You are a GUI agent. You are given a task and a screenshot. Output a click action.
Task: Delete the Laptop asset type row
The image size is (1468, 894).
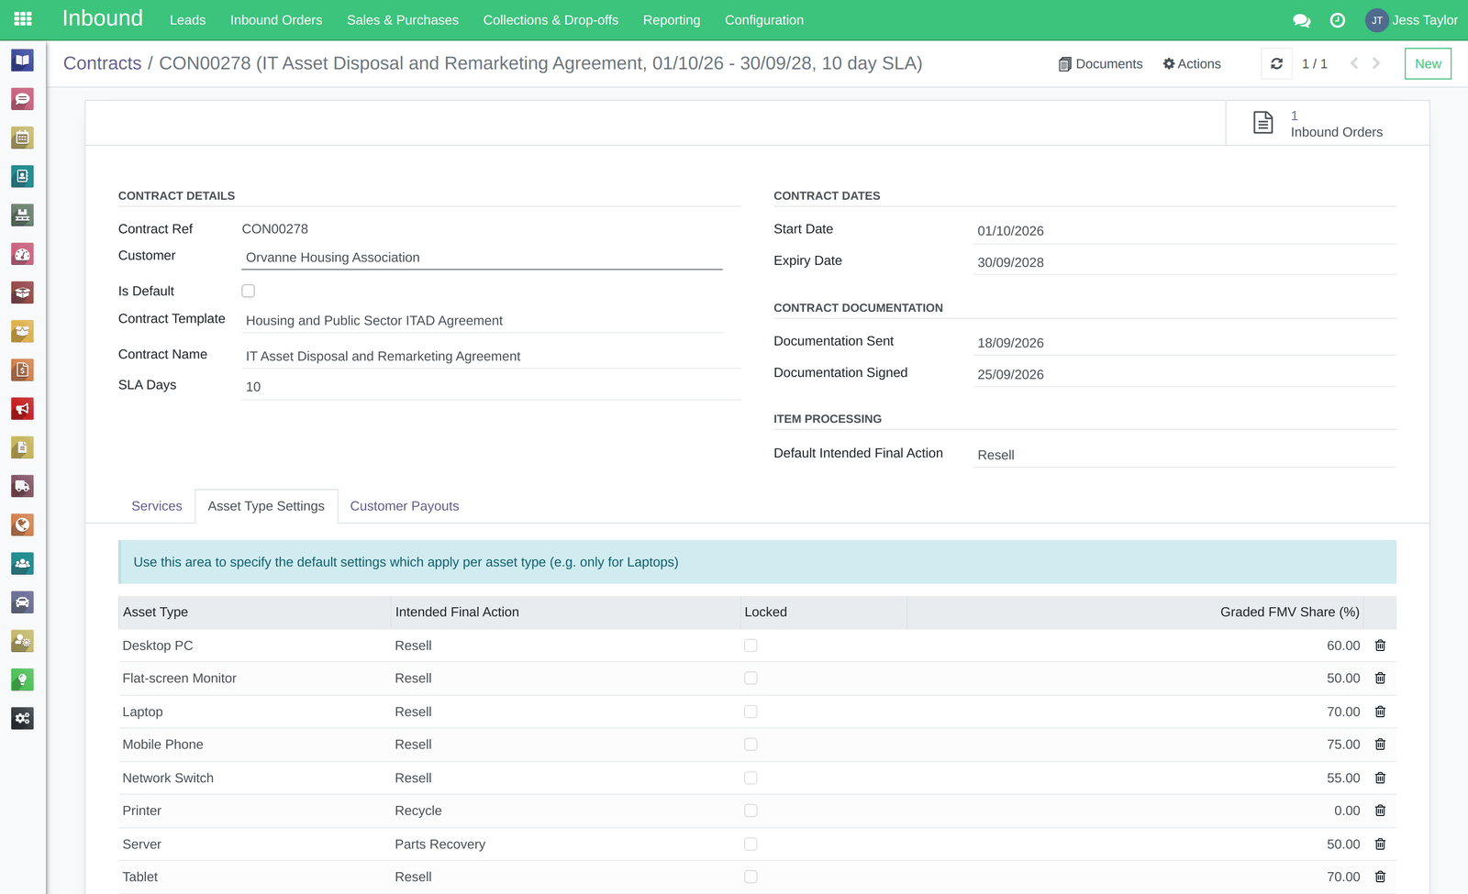(1380, 712)
